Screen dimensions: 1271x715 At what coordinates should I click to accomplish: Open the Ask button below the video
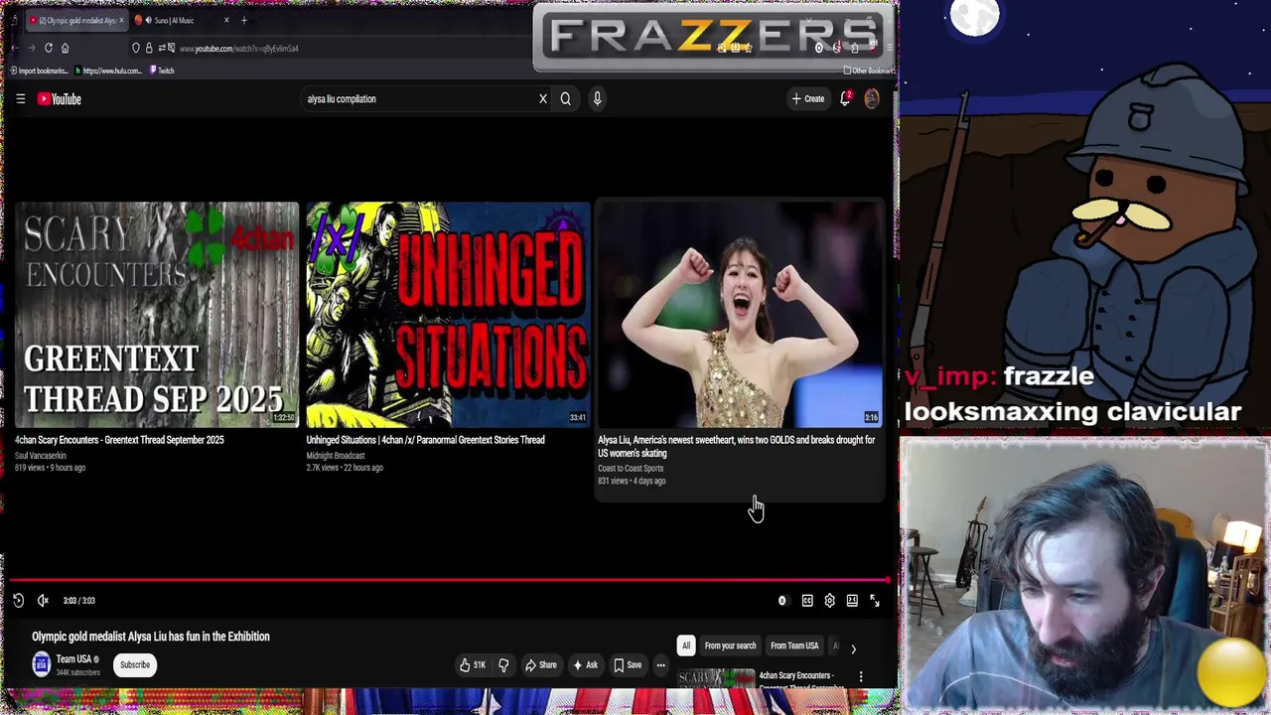tap(586, 664)
